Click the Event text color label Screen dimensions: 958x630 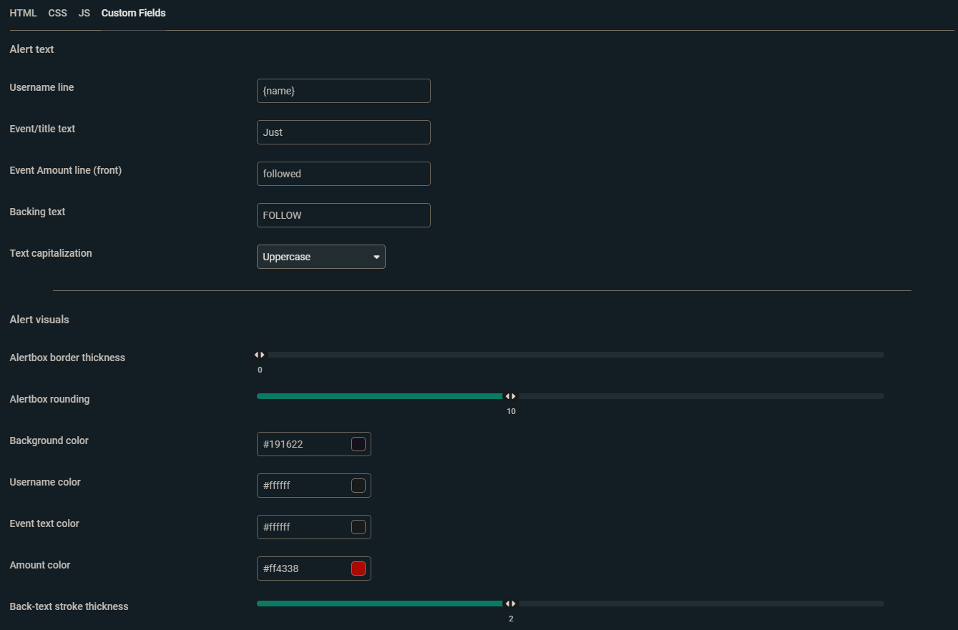coord(44,523)
